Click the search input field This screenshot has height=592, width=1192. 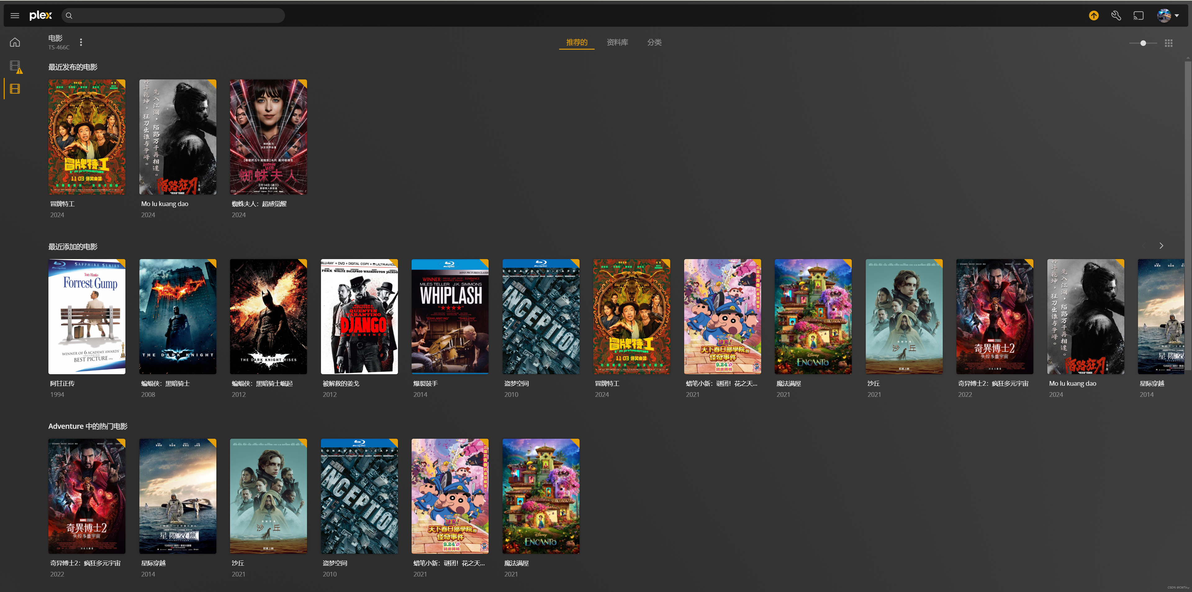click(176, 16)
